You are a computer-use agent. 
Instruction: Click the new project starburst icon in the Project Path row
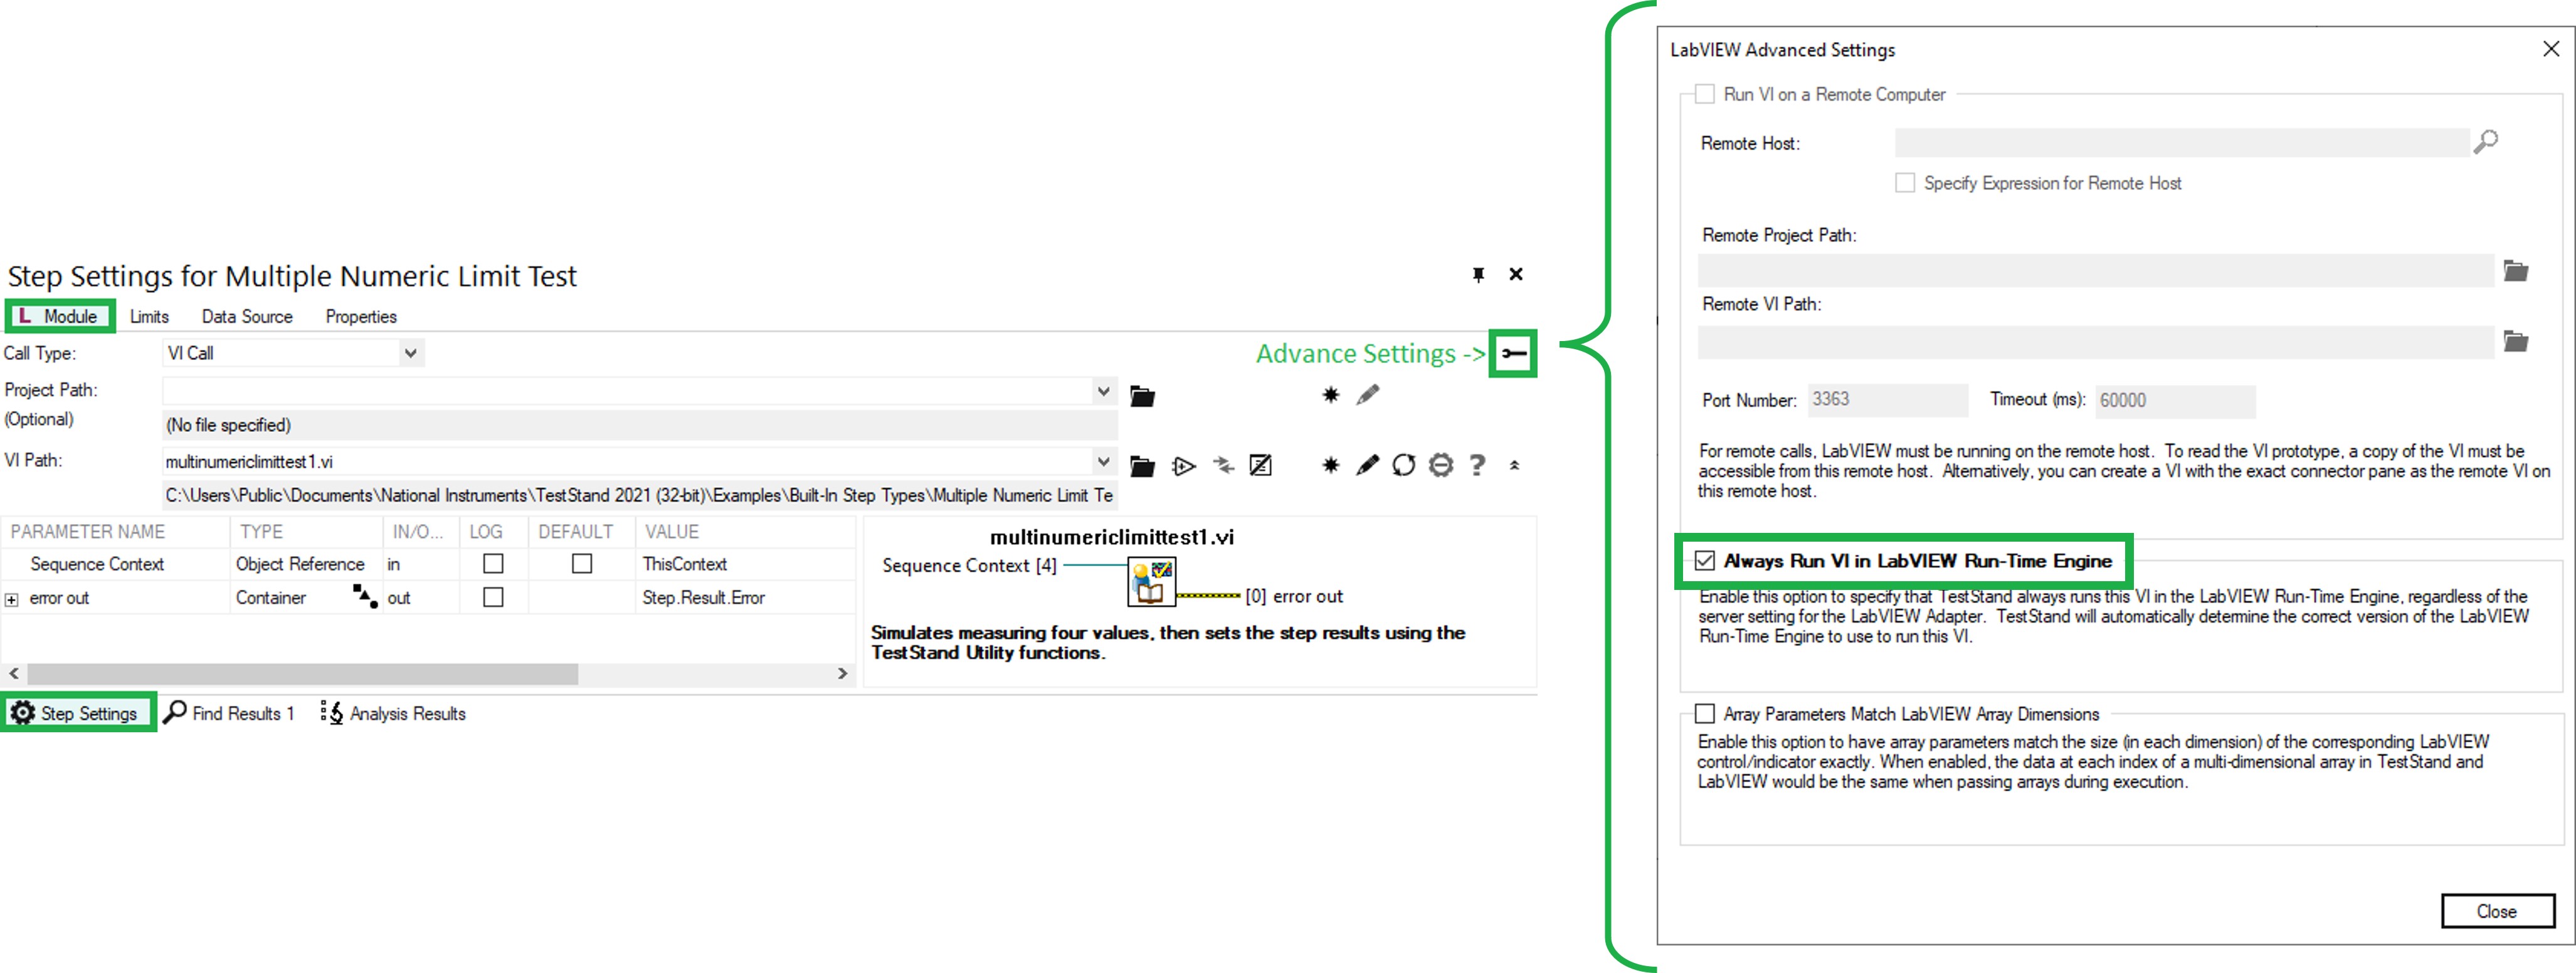tap(1330, 395)
